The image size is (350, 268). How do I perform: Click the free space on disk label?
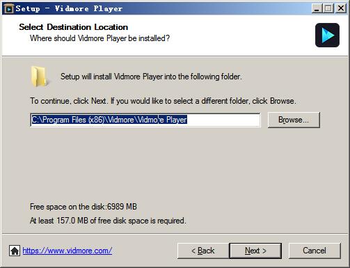(83, 207)
